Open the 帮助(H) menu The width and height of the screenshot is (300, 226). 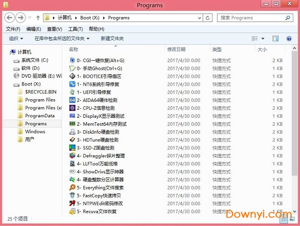(x=96, y=29)
